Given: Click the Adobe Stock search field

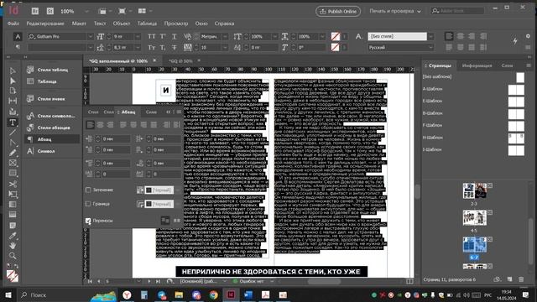Looking at the screenshot, I should click(x=457, y=11).
